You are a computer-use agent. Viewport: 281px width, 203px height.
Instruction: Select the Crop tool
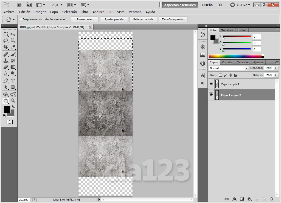point(6,47)
